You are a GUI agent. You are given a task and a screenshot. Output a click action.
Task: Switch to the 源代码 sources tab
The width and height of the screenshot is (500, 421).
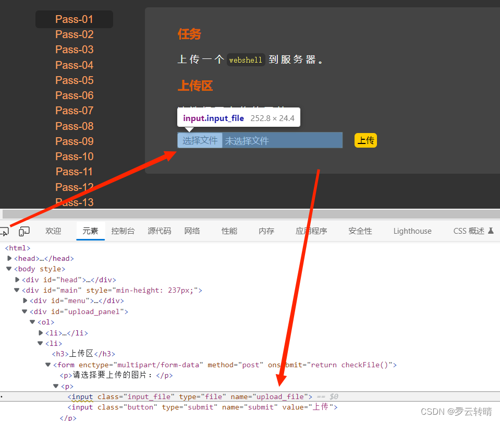159,231
